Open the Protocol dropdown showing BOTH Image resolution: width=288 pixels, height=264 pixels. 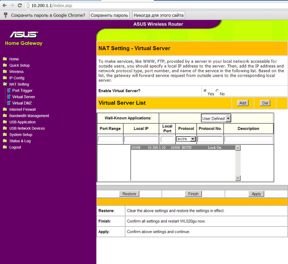[x=186, y=139]
